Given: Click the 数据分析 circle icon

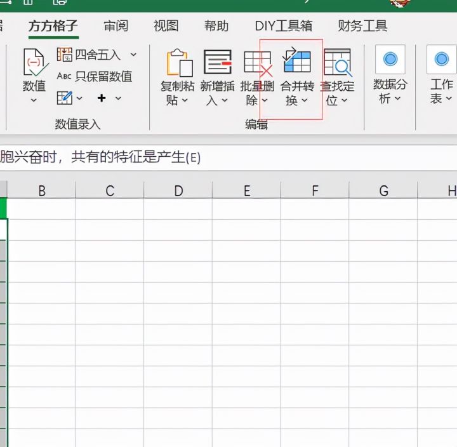Looking at the screenshot, I should point(390,59).
